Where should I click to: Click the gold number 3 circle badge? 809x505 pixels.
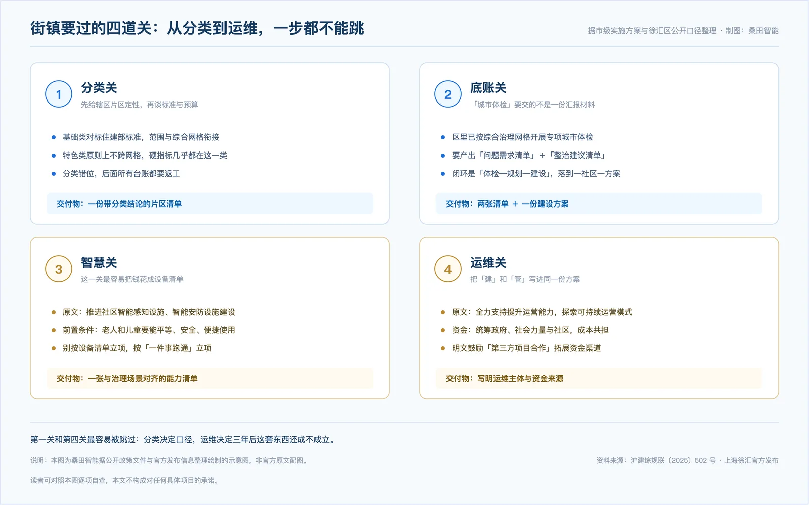(x=59, y=269)
